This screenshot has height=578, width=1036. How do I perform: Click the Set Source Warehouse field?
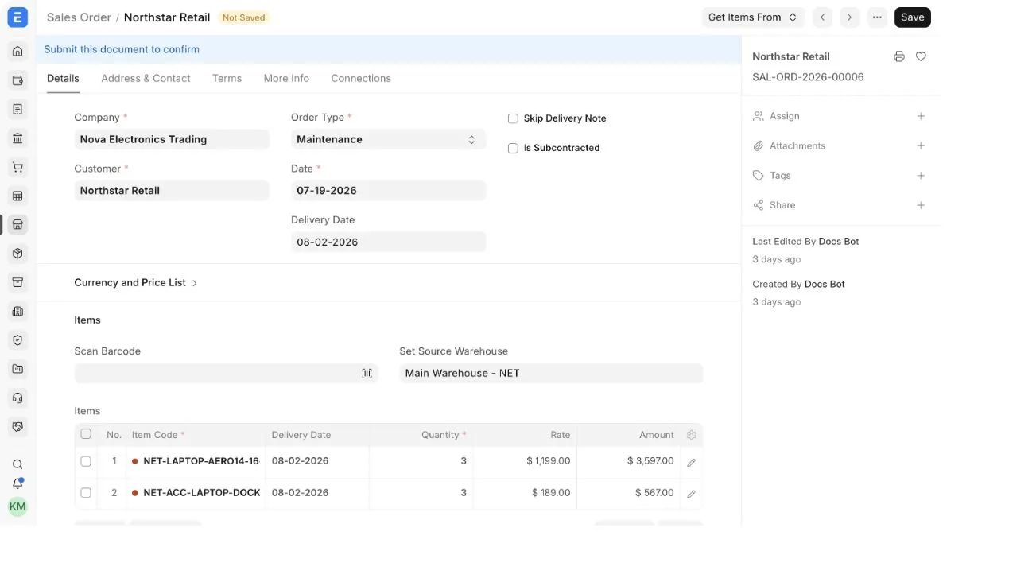pos(551,373)
